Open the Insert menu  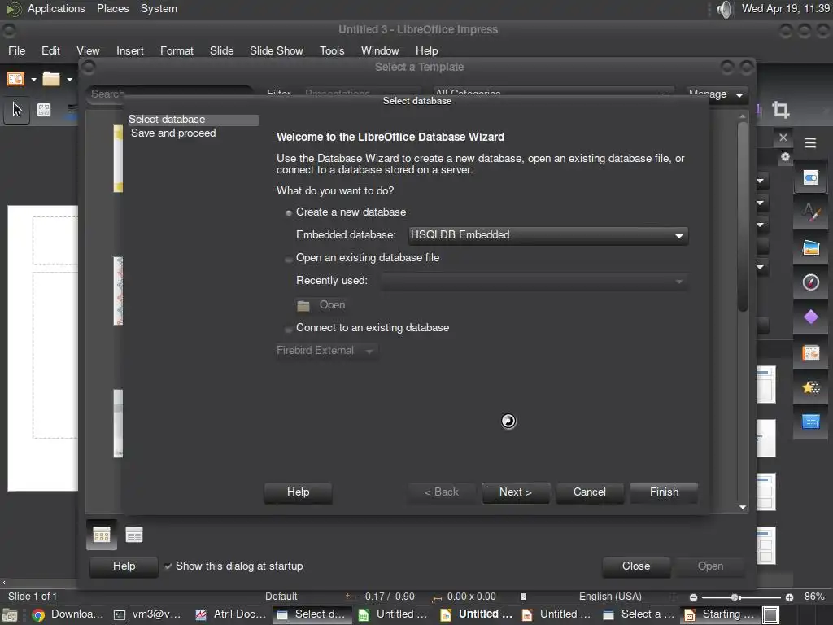click(129, 51)
